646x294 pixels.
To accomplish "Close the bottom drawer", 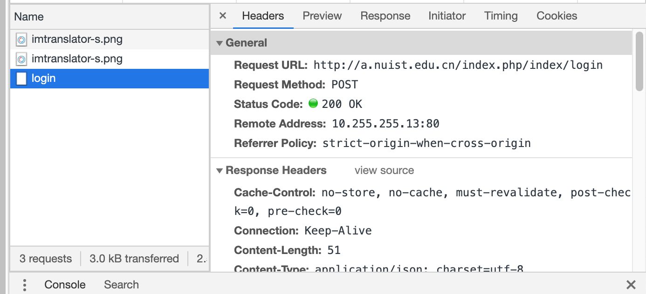I will (x=631, y=285).
